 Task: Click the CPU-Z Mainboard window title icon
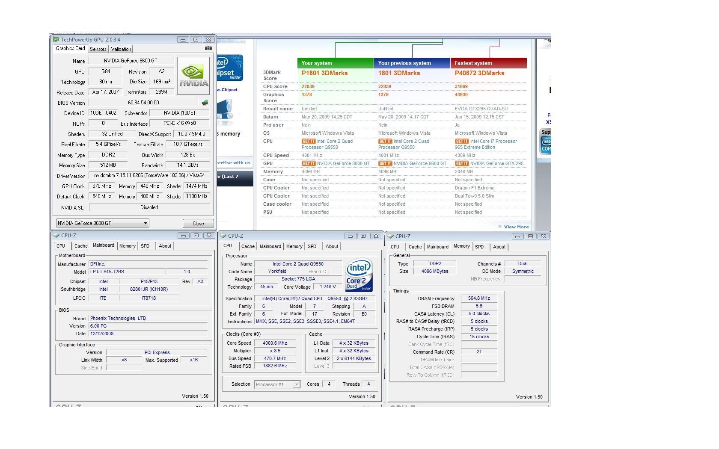pyautogui.click(x=56, y=235)
